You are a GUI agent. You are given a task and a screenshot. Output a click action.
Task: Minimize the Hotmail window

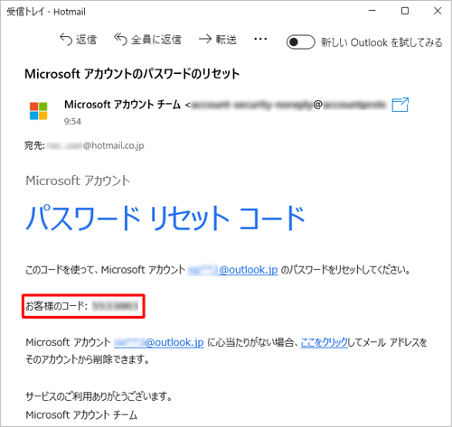372,11
